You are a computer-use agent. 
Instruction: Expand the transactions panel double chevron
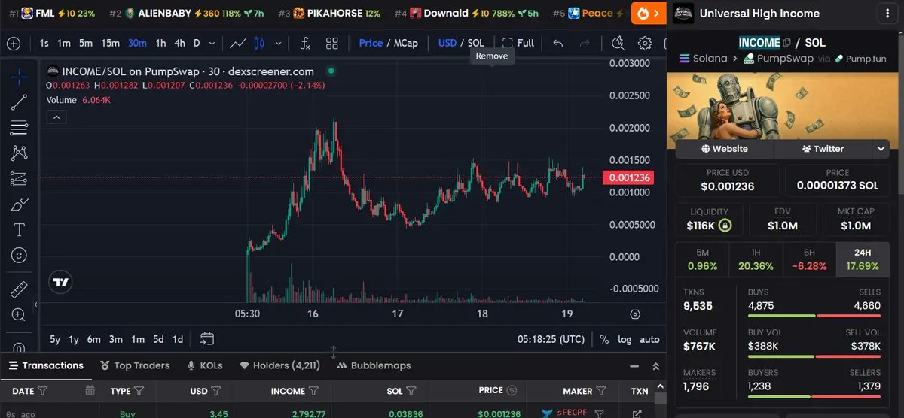pos(655,366)
